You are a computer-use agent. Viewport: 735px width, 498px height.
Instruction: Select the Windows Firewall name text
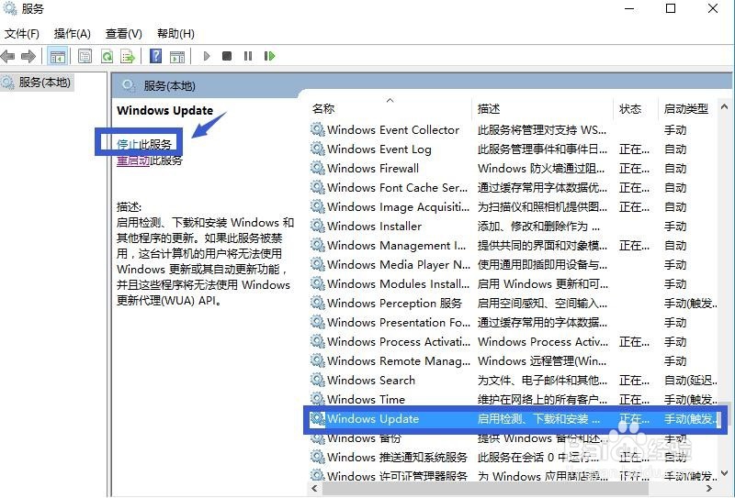(373, 169)
